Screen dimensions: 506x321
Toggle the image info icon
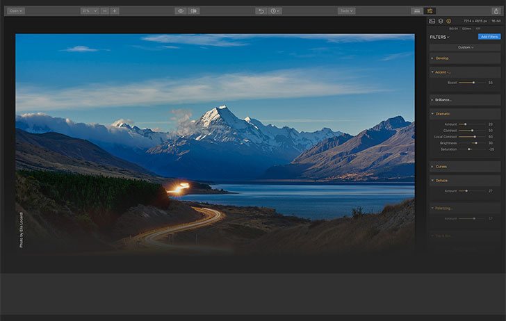pyautogui.click(x=448, y=21)
